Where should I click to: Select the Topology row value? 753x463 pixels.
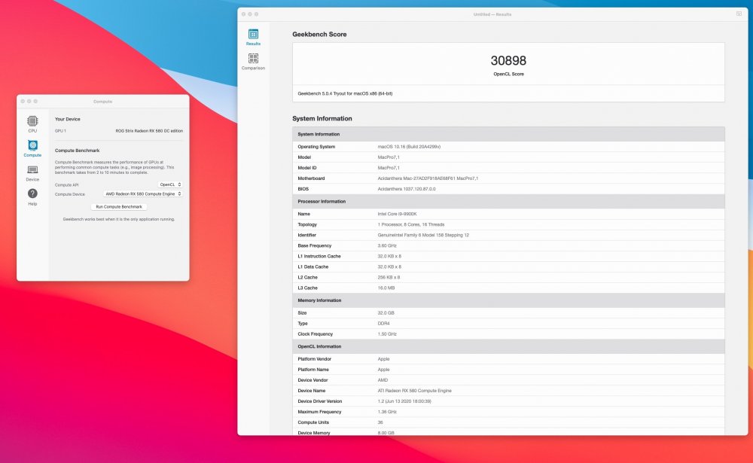click(x=411, y=224)
